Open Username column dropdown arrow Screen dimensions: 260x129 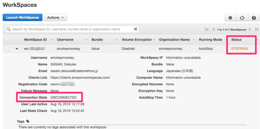pos(86,40)
